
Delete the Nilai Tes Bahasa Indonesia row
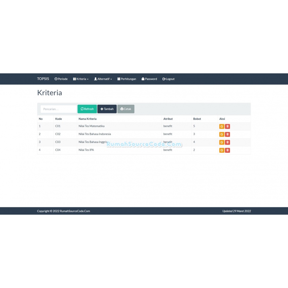click(227, 134)
